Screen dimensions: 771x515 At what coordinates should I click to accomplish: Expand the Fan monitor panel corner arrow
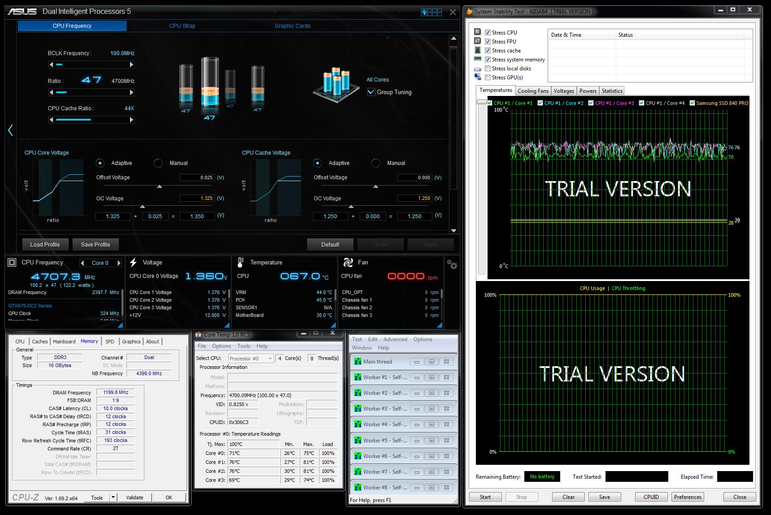point(439,325)
